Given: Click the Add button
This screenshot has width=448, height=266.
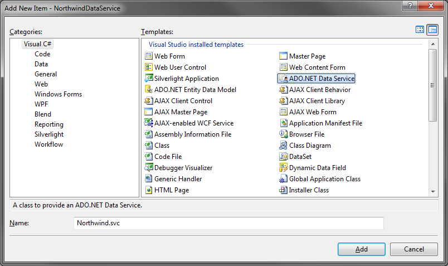Looking at the screenshot, I should pyautogui.click(x=362, y=249).
